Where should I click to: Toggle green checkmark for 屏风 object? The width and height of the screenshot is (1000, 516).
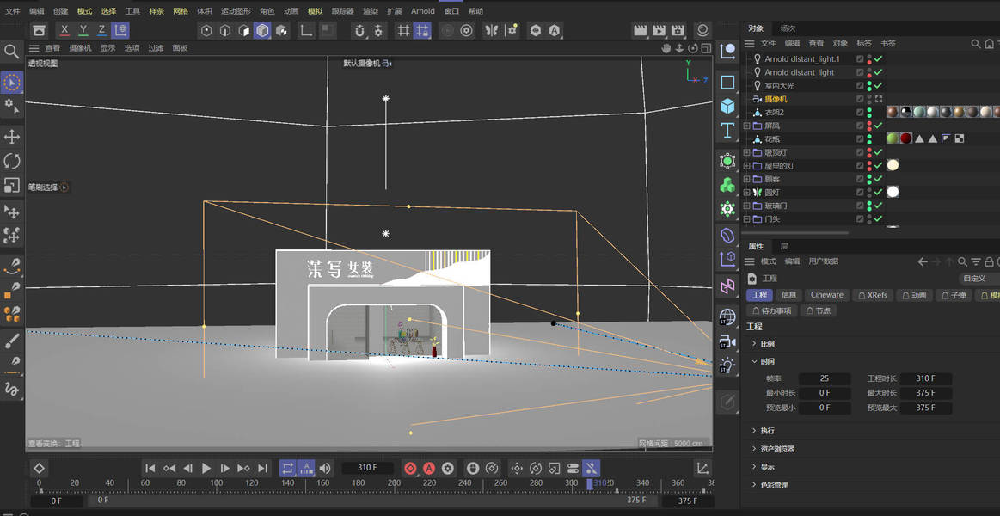878,126
